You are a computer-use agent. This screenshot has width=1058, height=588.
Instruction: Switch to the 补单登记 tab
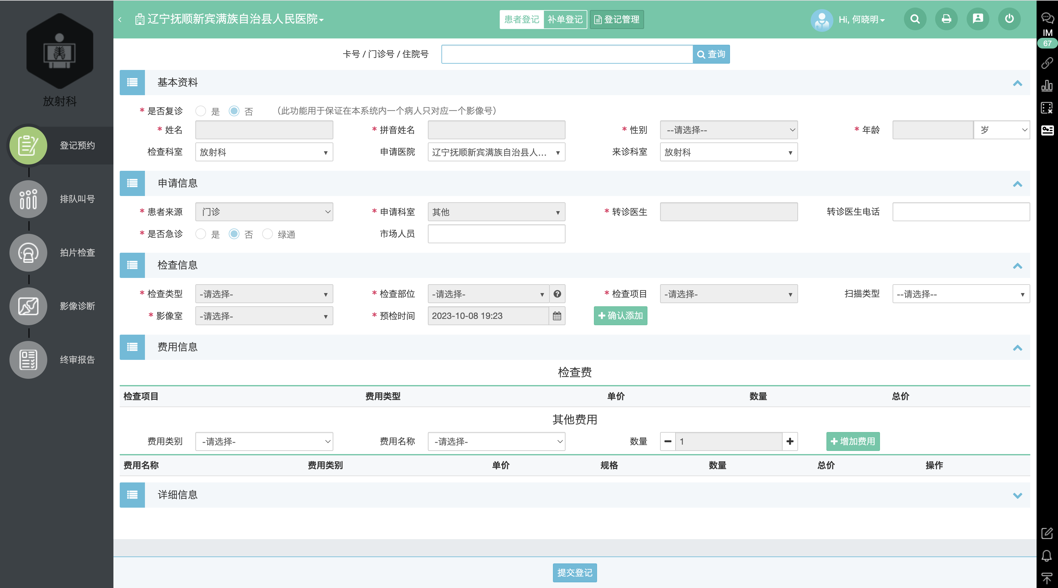pyautogui.click(x=565, y=19)
